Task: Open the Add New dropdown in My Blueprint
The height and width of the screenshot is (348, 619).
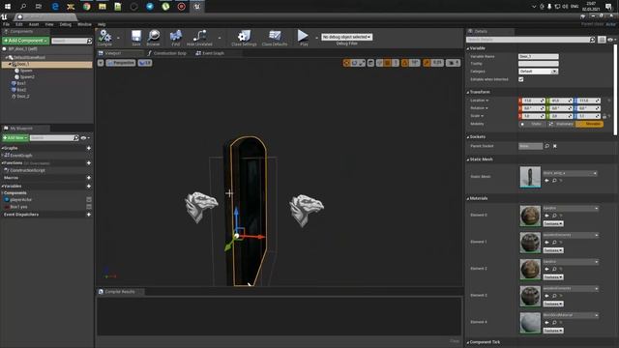Action: pyautogui.click(x=15, y=138)
